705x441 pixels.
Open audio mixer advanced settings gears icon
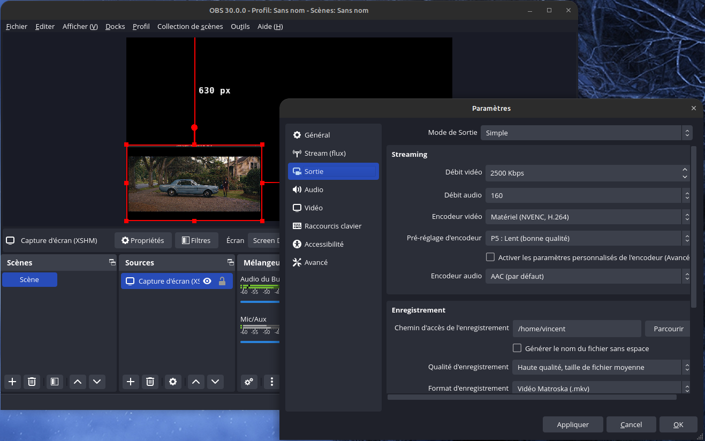coord(248,382)
